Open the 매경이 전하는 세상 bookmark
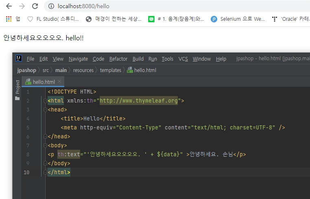 pyautogui.click(x=114, y=19)
